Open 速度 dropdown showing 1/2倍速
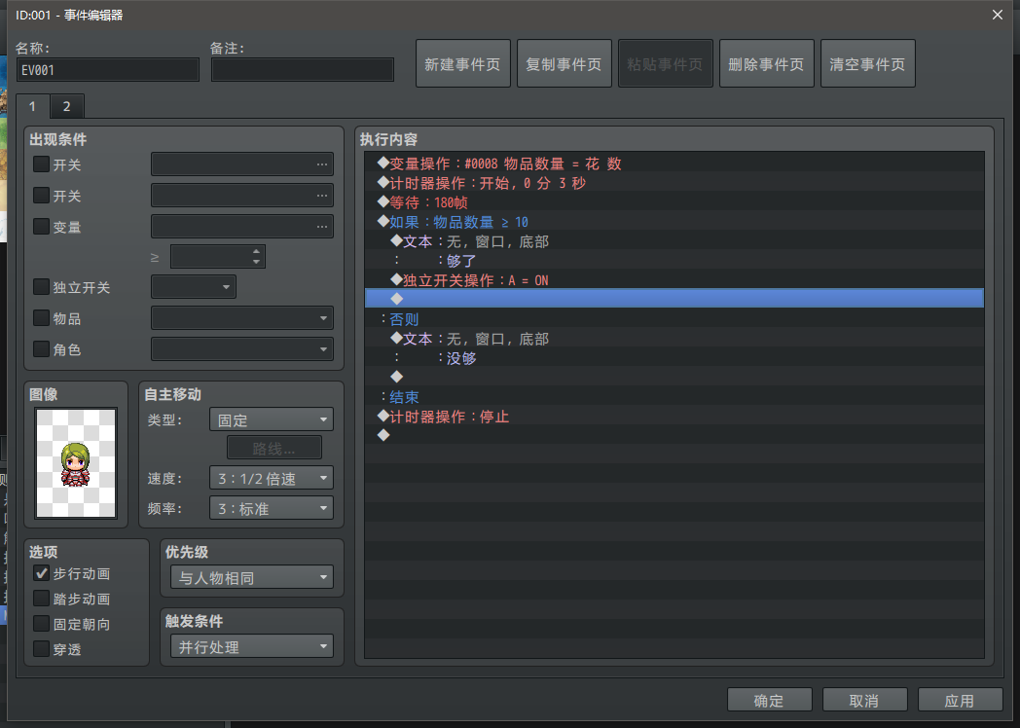1020x728 pixels. coord(272,478)
